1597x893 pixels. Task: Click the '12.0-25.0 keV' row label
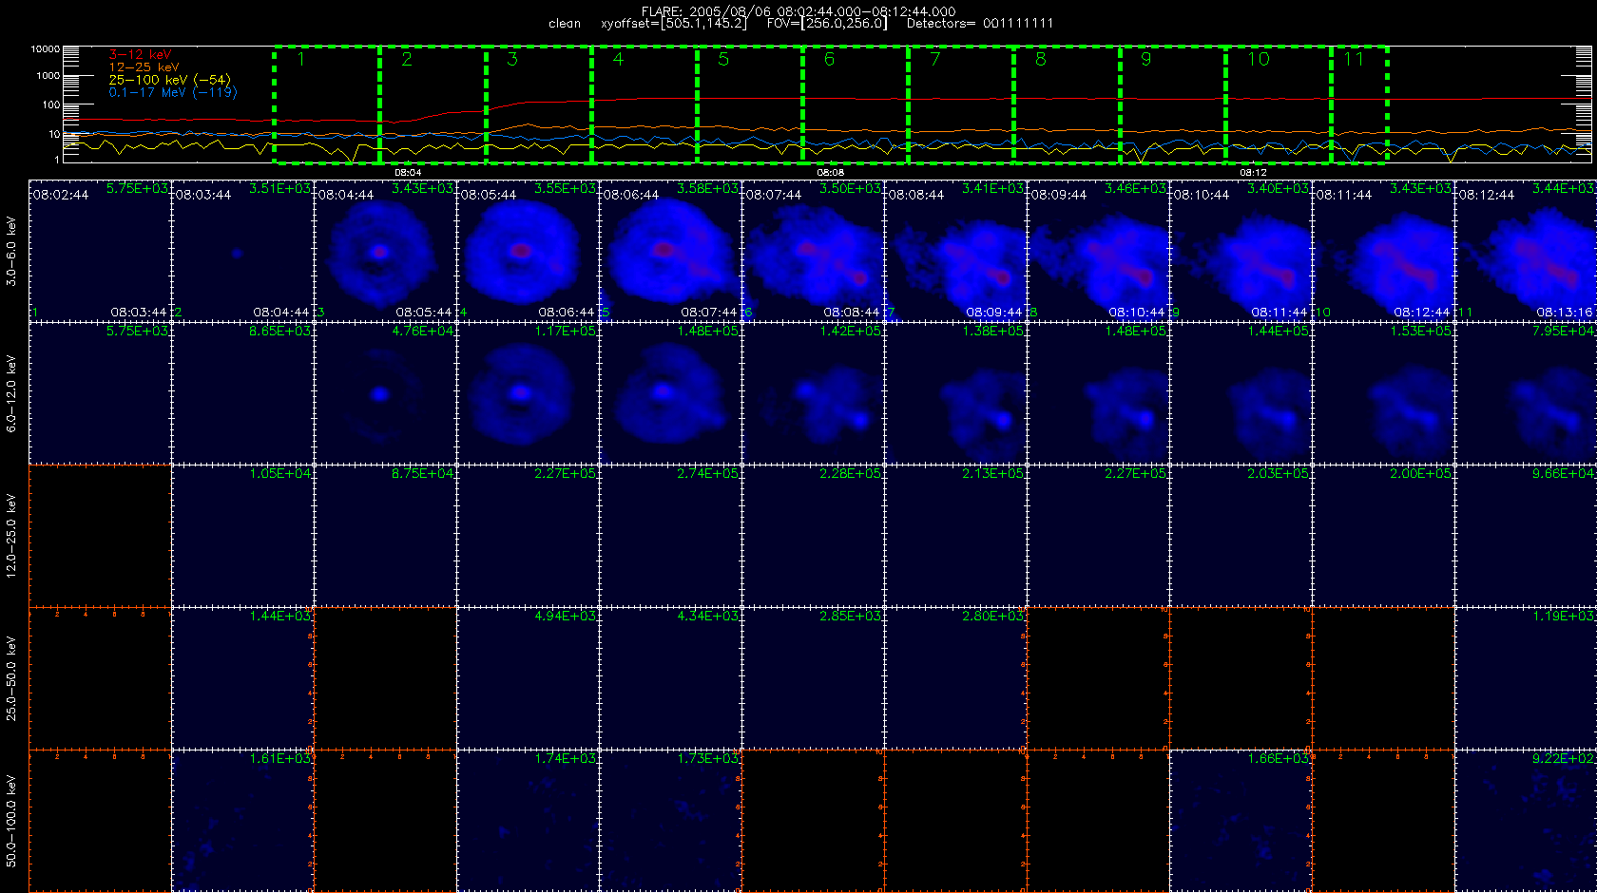pos(11,536)
